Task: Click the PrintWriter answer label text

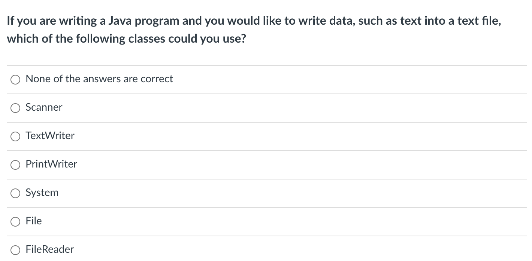Action: pos(51,164)
